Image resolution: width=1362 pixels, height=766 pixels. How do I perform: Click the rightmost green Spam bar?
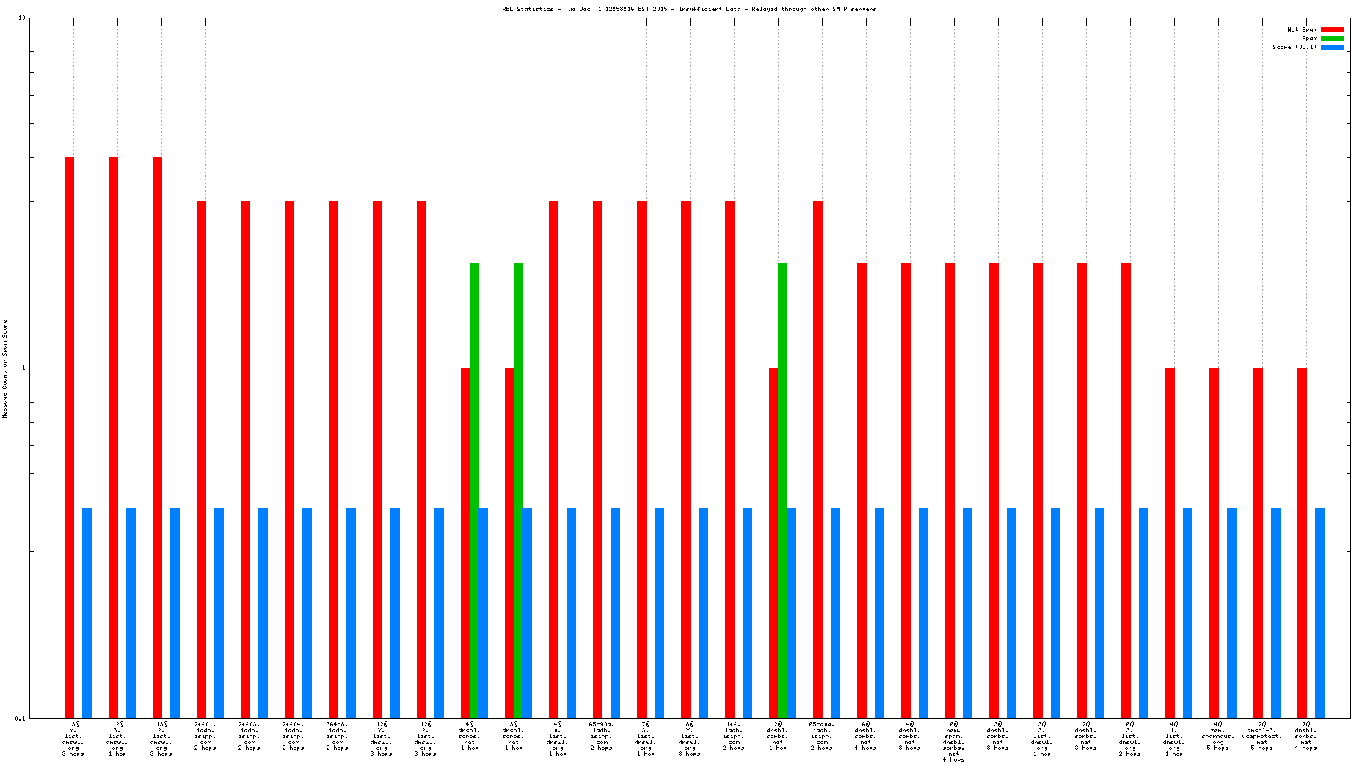click(782, 489)
